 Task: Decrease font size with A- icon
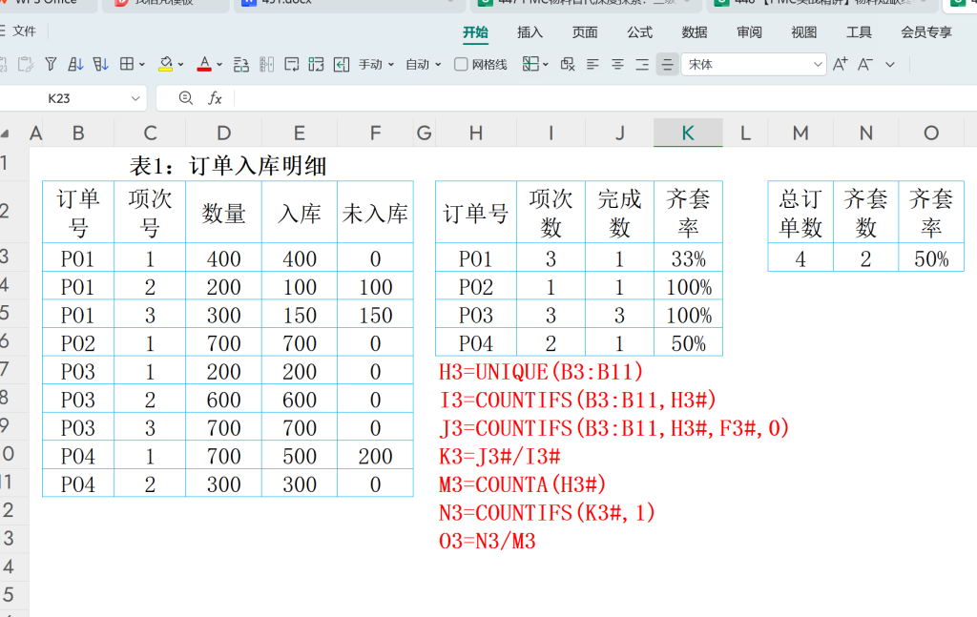tap(864, 64)
